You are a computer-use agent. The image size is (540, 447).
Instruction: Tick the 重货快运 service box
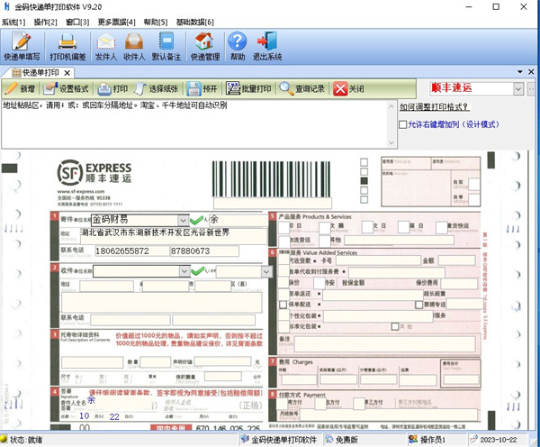pos(442,228)
